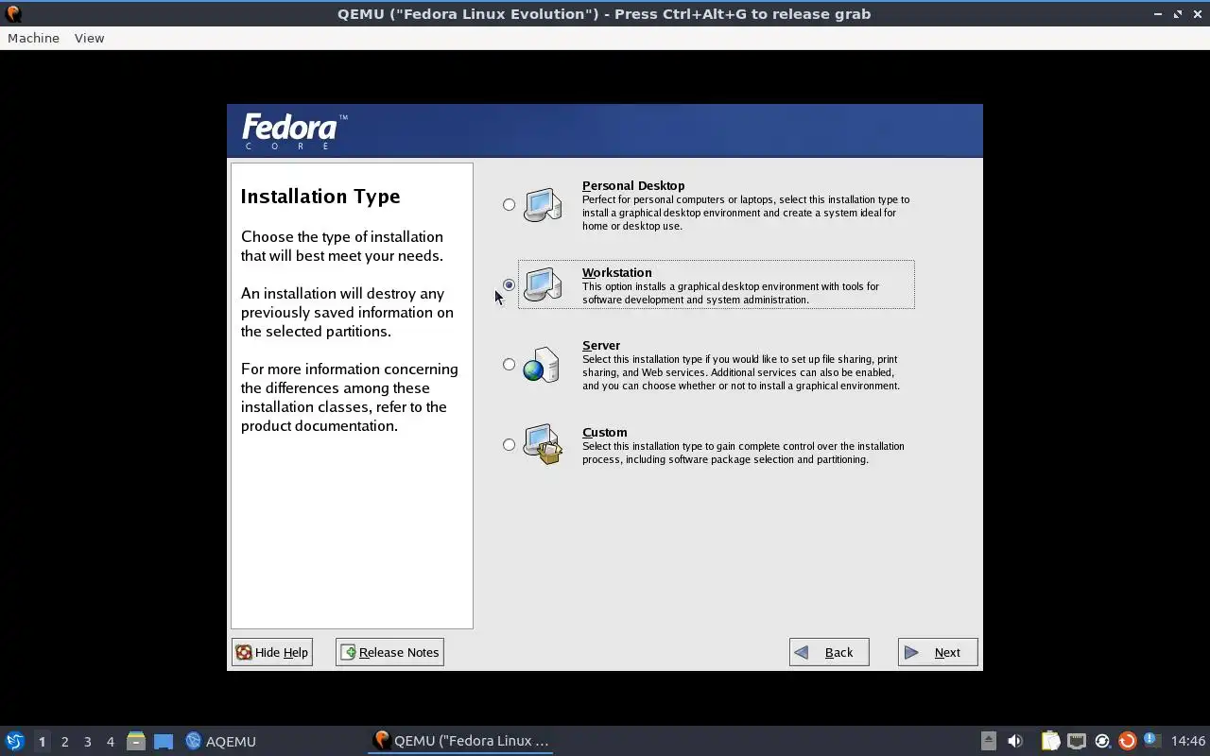This screenshot has width=1210, height=756.
Task: Click the notification alert tray icon
Action: coord(1151,740)
